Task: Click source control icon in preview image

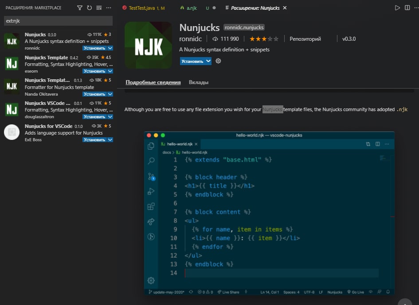Action: [x=151, y=176]
